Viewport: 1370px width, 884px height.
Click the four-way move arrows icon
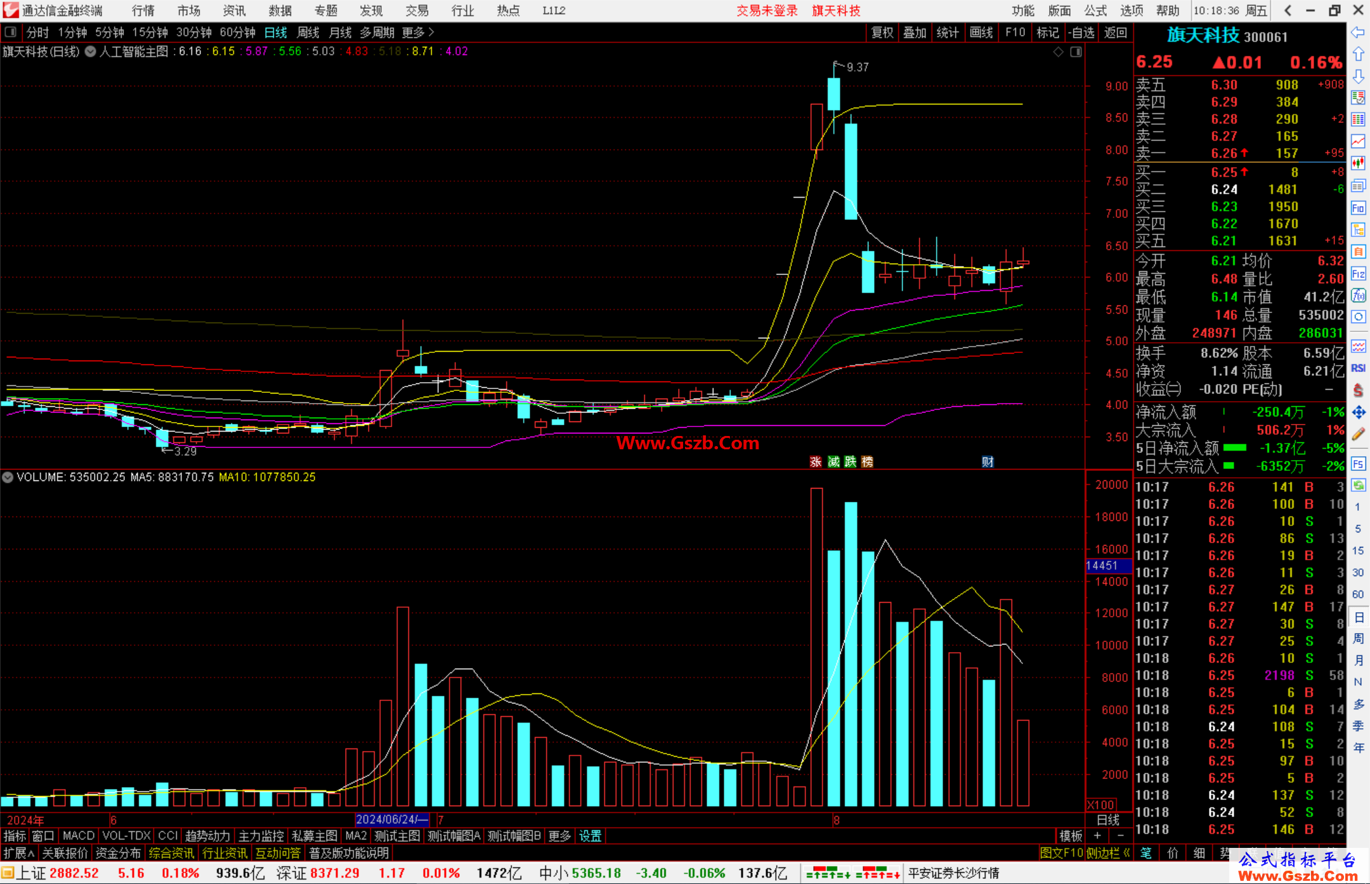[1358, 413]
